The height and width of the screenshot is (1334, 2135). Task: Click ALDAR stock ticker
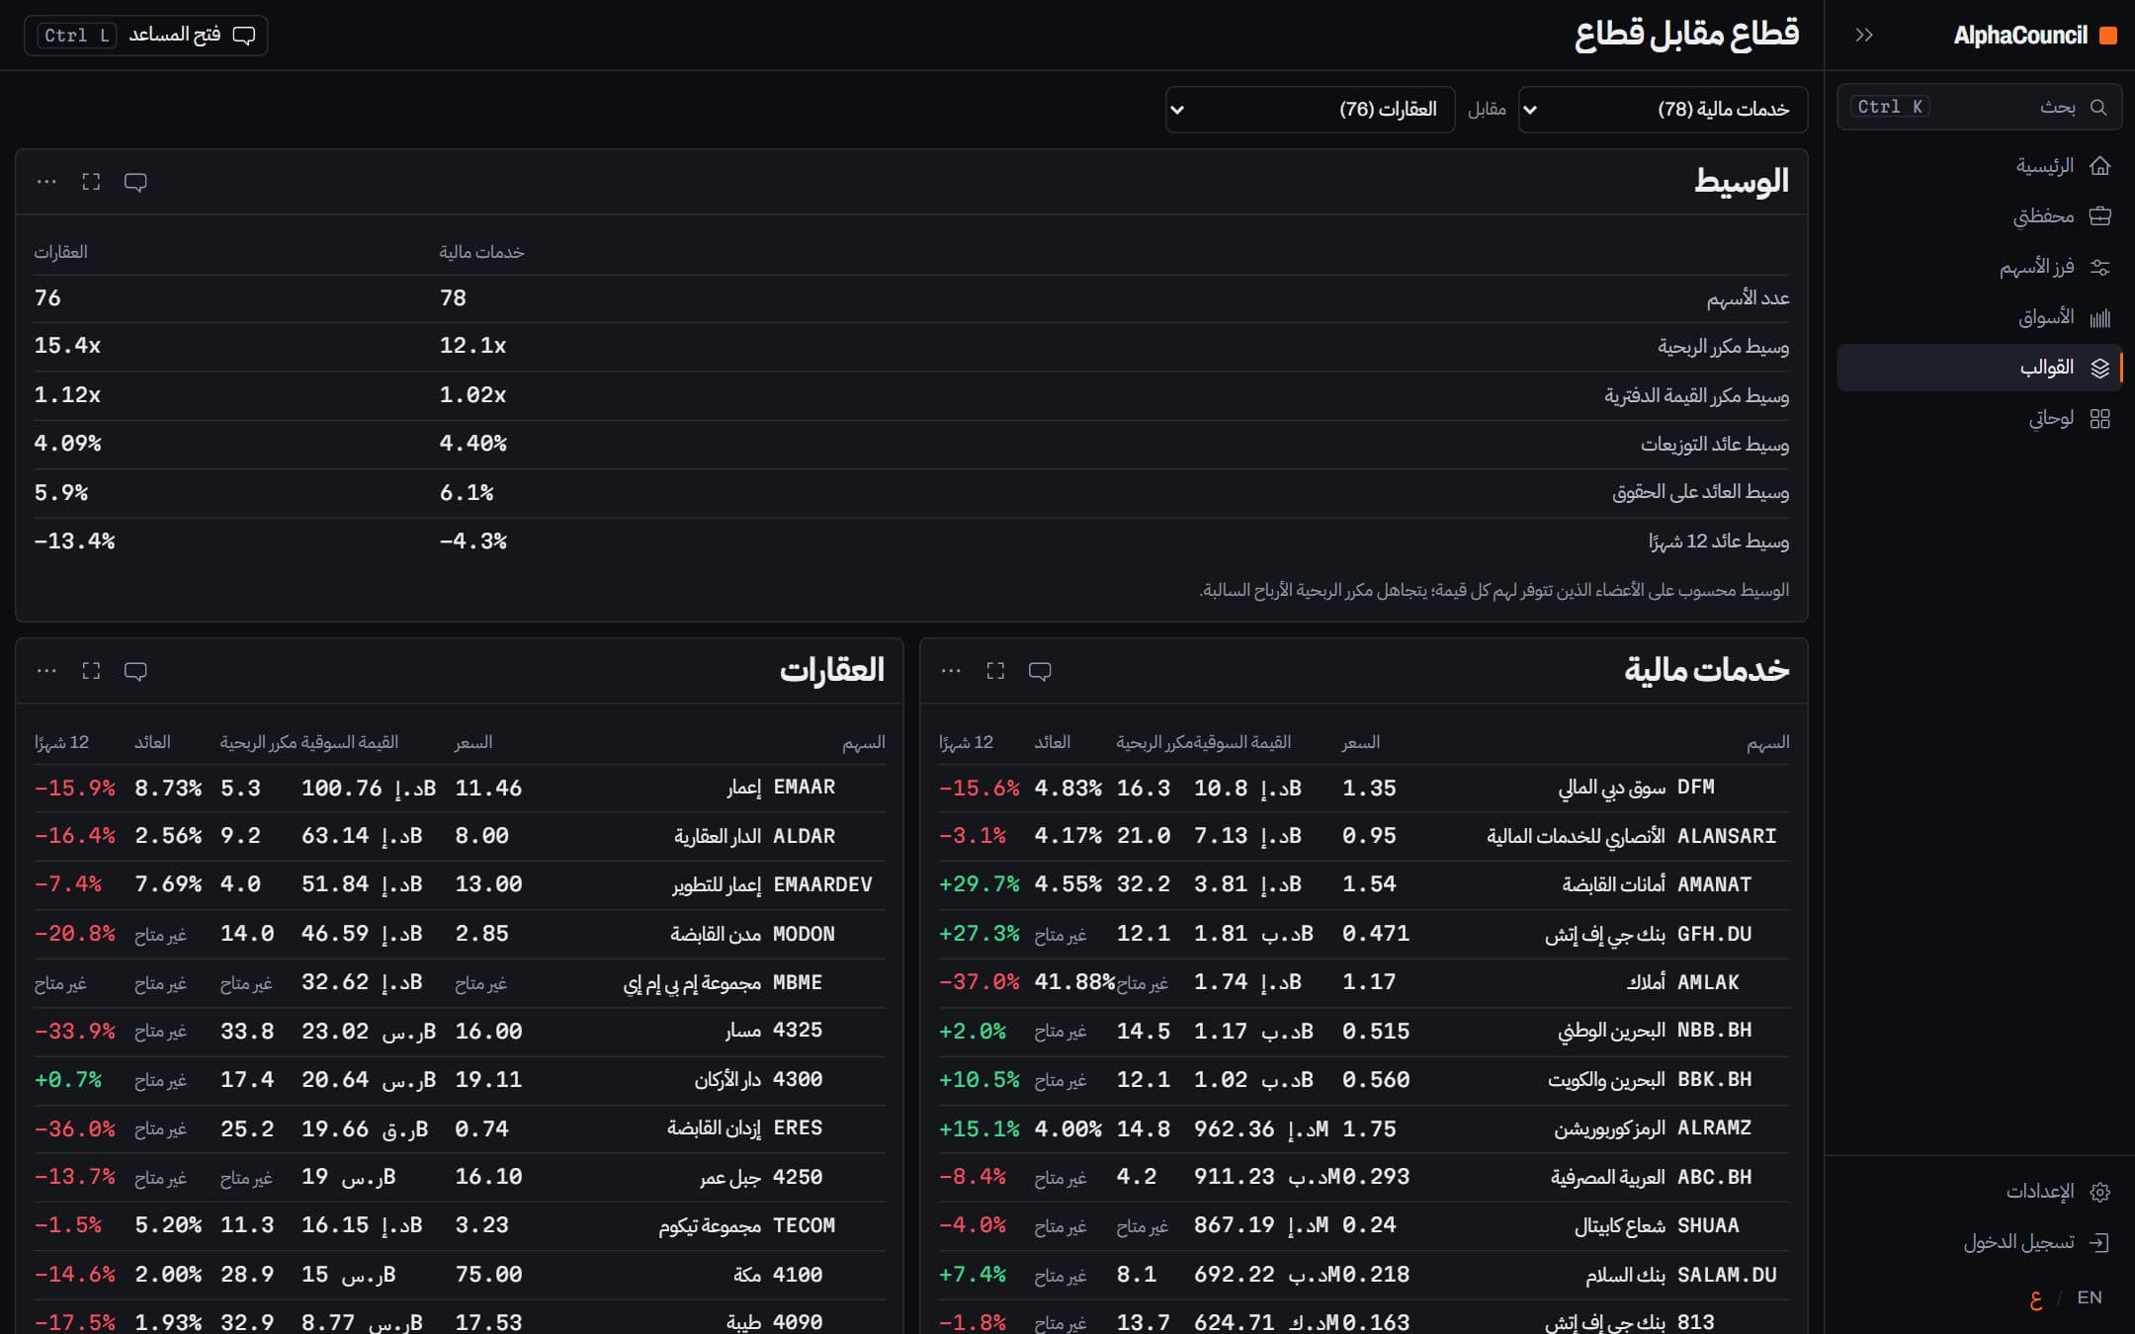pyautogui.click(x=804, y=836)
